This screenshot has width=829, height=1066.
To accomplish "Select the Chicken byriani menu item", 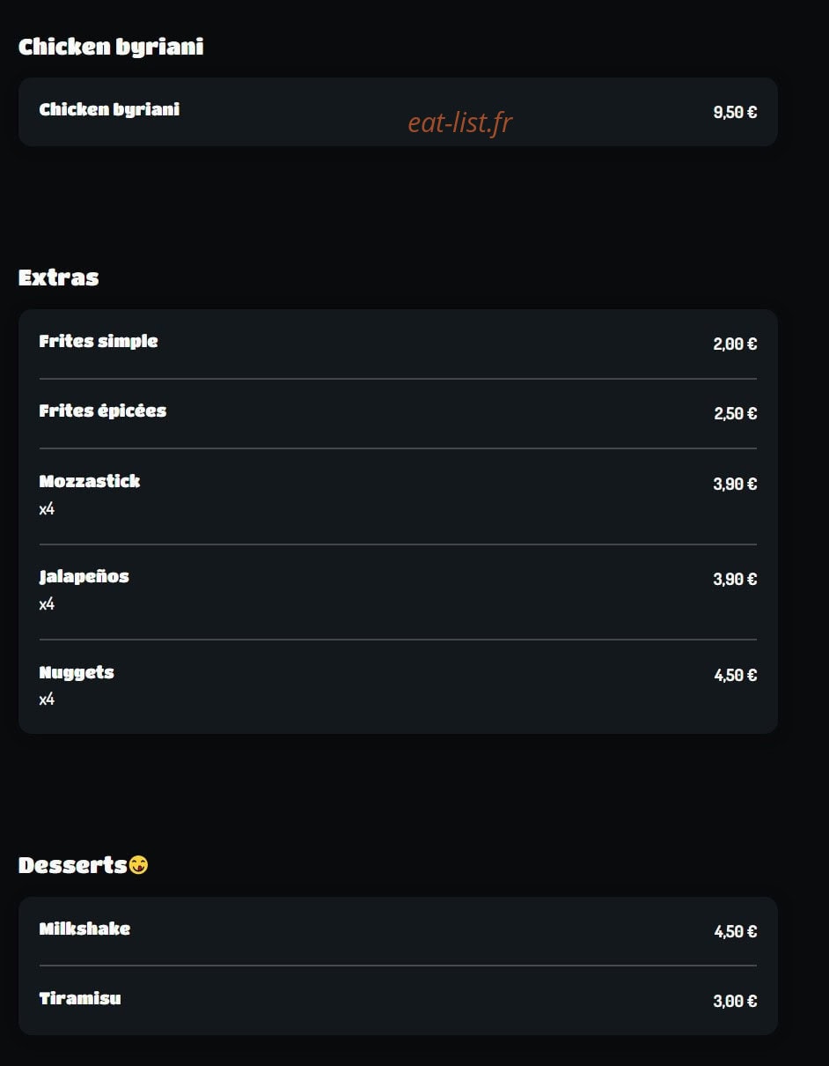I will tap(398, 112).
